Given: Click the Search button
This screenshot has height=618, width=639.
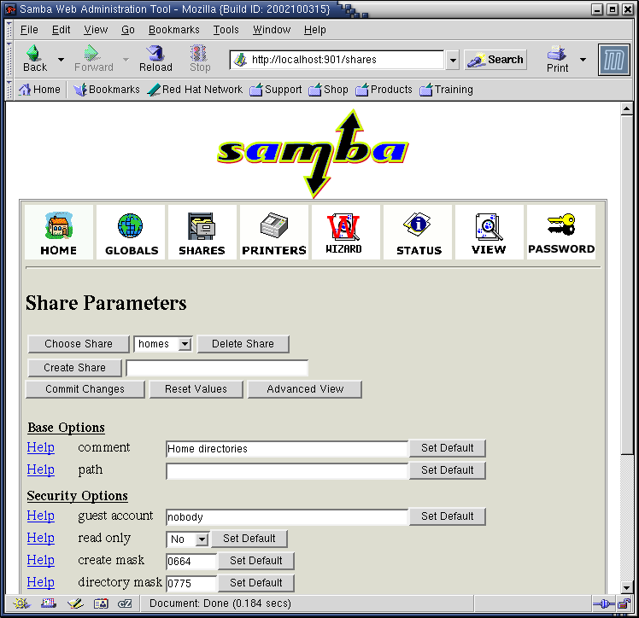Looking at the screenshot, I should coord(495,60).
